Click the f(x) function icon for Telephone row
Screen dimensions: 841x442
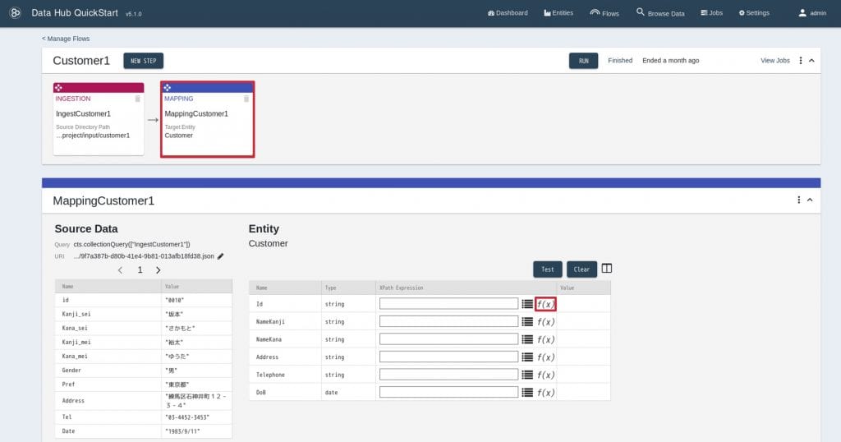545,375
